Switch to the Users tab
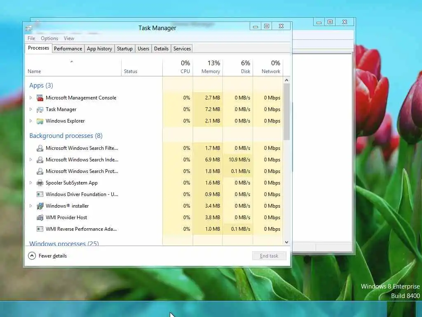422x317 pixels. click(143, 49)
